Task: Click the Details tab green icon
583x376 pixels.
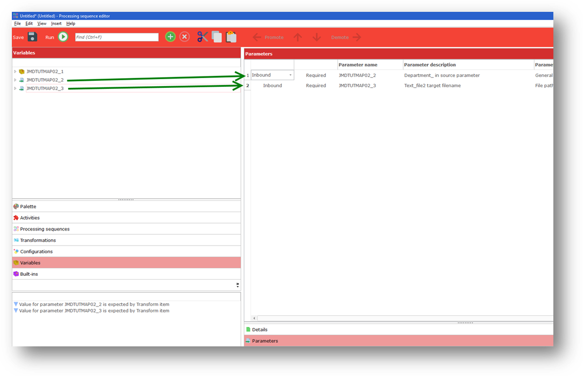Action: click(x=248, y=329)
